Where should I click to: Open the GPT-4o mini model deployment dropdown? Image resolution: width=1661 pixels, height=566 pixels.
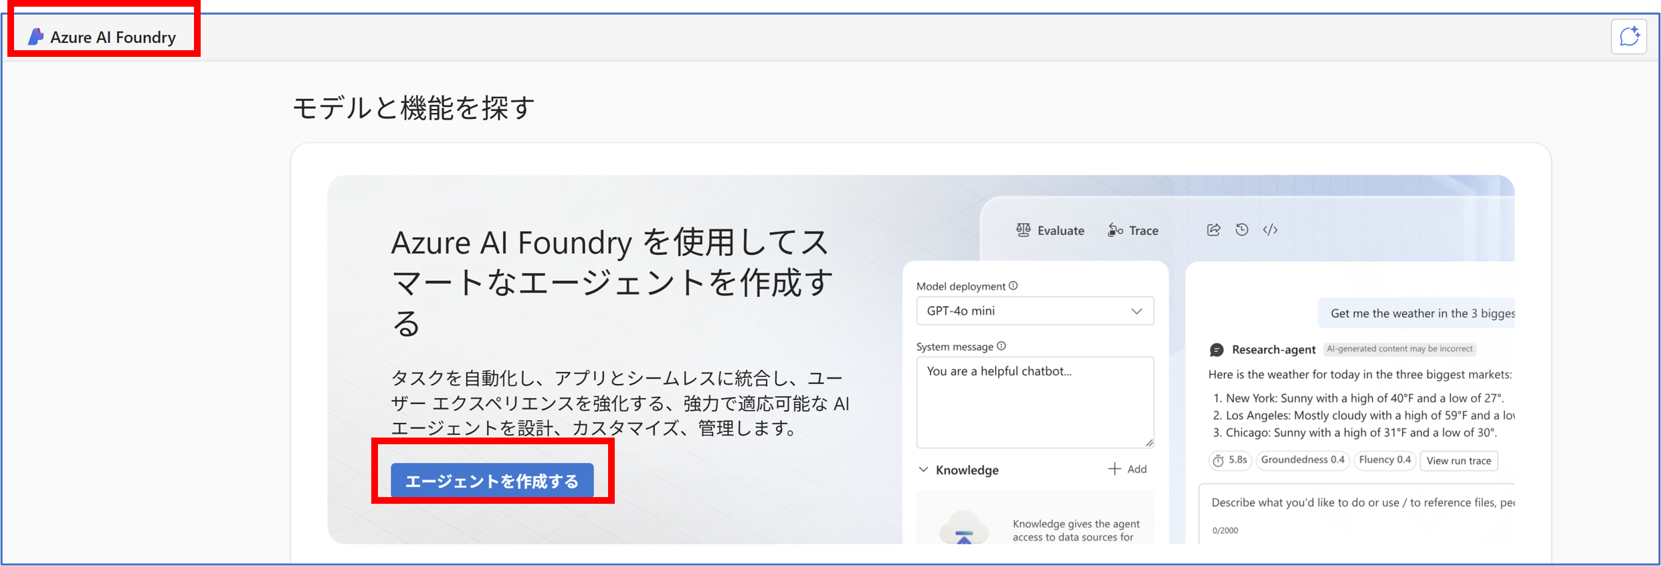[1034, 310]
